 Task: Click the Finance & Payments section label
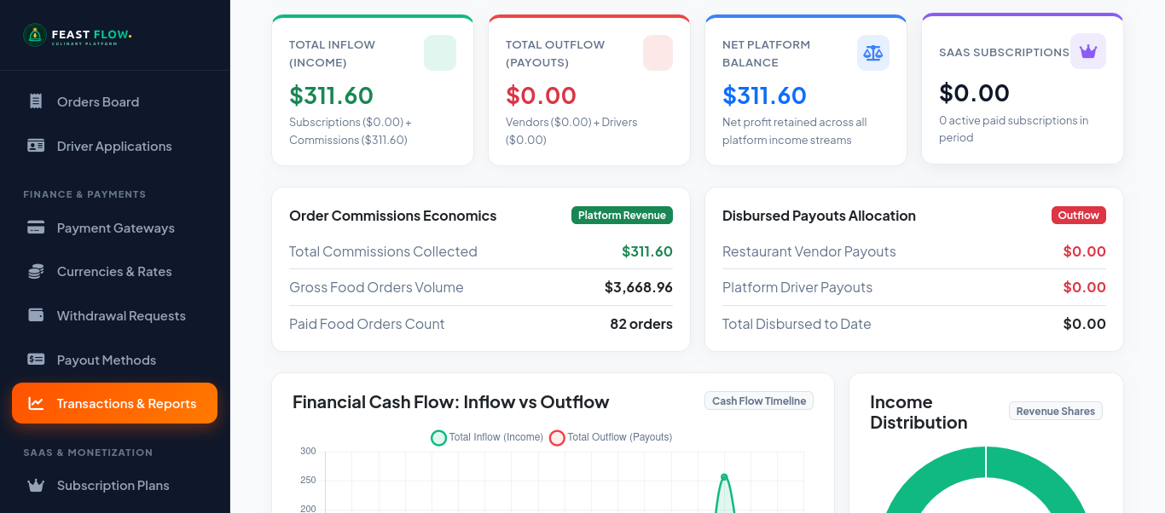(84, 194)
